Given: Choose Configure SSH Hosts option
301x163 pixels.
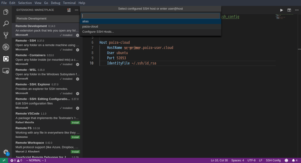Looking at the screenshot, I should point(151,32).
